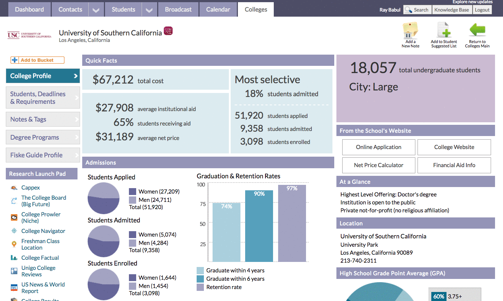This screenshot has width=503, height=301.
Task: Open the Notes & Tags section
Action: click(x=43, y=119)
